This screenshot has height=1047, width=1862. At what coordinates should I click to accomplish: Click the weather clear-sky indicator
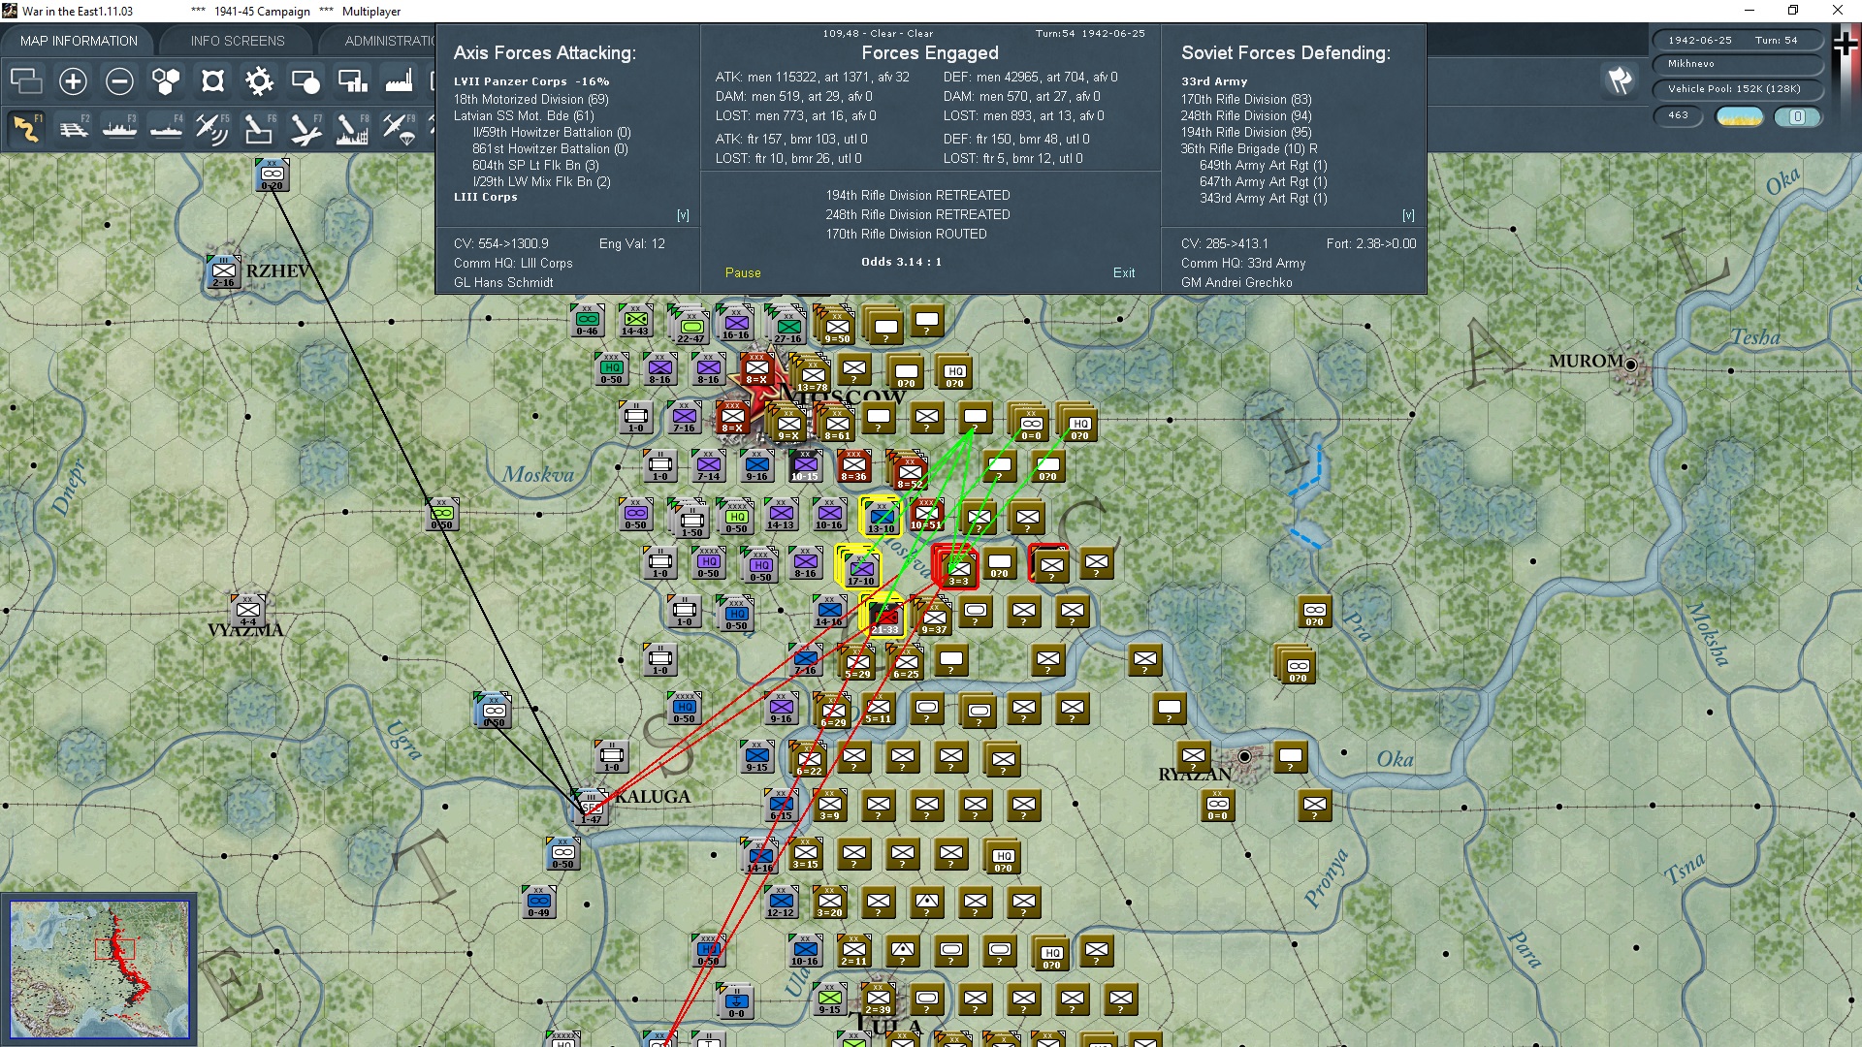pyautogui.click(x=1740, y=116)
